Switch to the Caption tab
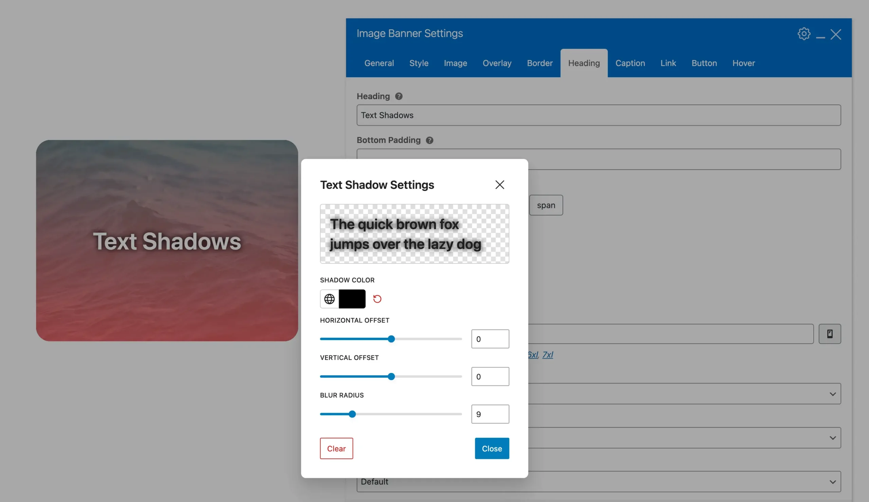This screenshot has height=502, width=869. click(x=630, y=63)
